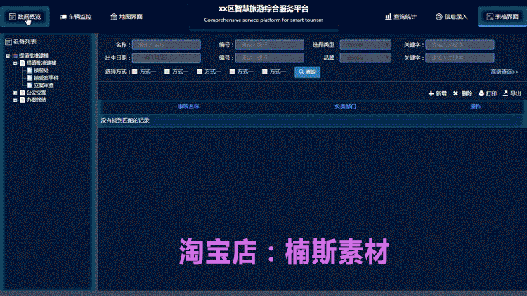Viewport: 527px width, 296px height.
Task: Tick the third 方式一 checkbox
Action: point(200,72)
